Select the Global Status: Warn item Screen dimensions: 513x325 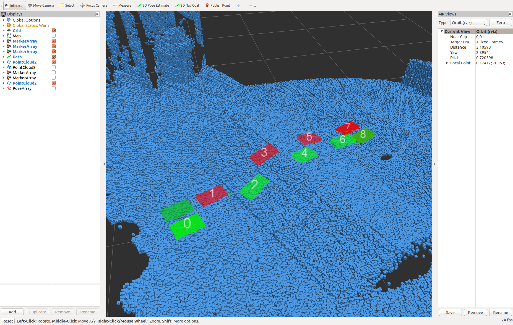tap(30, 25)
